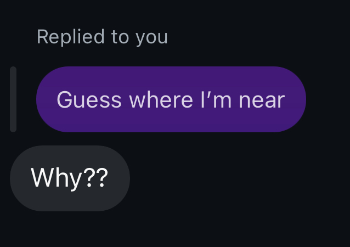This screenshot has width=350, height=247.
Task: Click bottom end of the reply bar
Action: pos(13,130)
